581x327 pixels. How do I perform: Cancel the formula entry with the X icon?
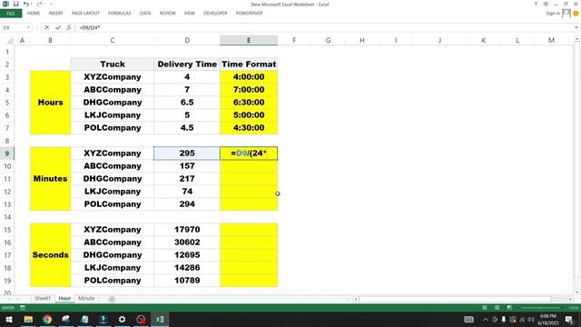tap(46, 27)
